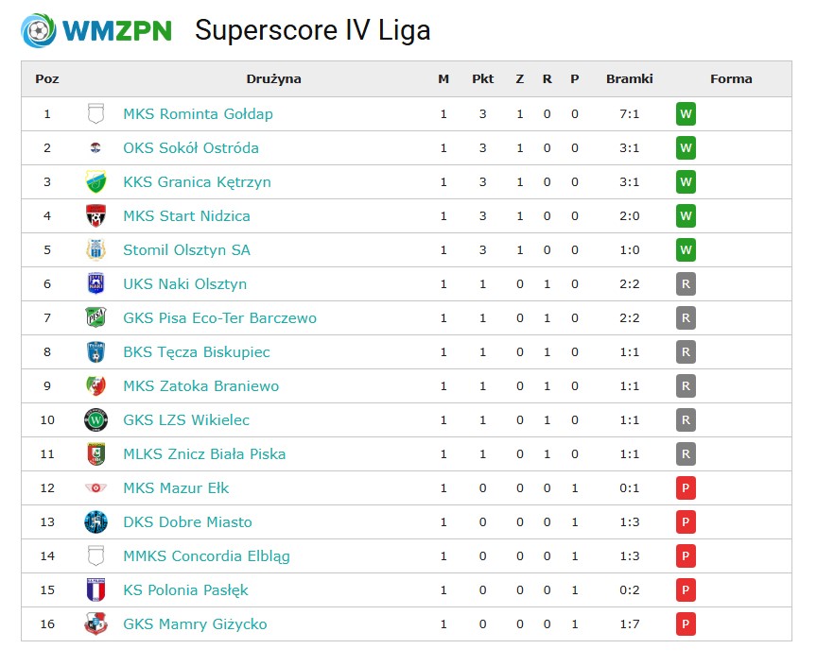Image resolution: width=817 pixels, height=666 pixels.
Task: Click the Bramki column header
Action: click(630, 79)
